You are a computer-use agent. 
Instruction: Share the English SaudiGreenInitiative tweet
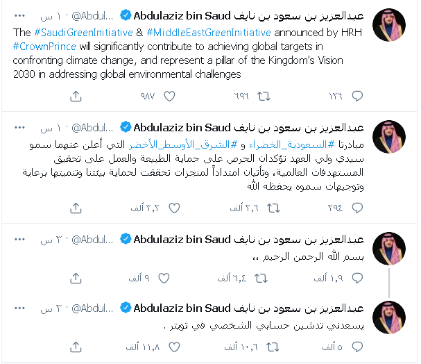click(76, 94)
